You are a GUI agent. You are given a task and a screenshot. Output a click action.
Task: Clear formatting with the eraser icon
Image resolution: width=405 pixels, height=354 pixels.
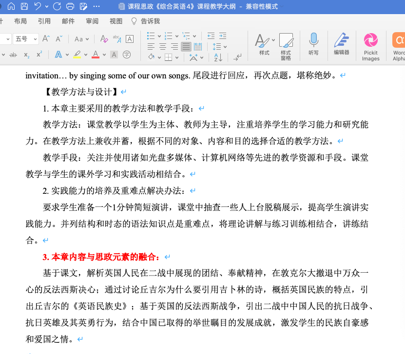point(103,39)
